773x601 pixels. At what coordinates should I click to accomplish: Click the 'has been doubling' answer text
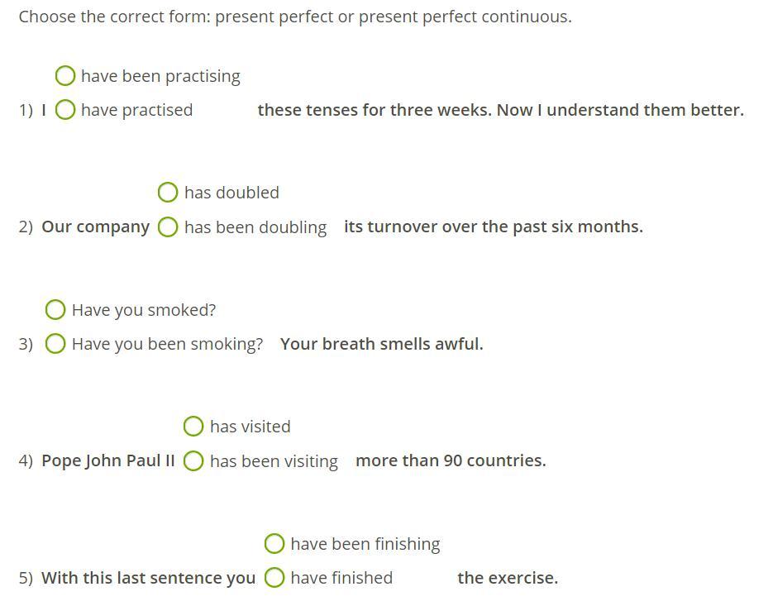(x=255, y=227)
